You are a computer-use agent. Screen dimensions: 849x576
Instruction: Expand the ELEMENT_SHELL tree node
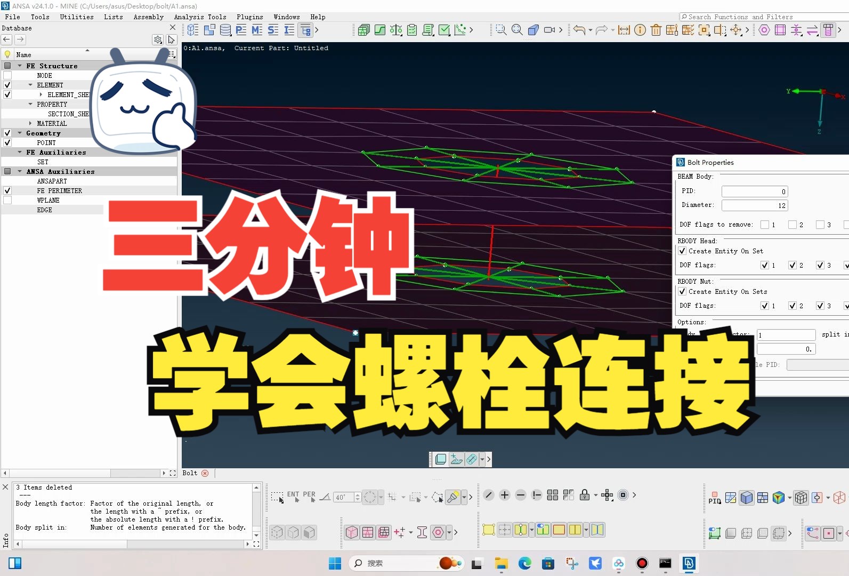tap(41, 94)
